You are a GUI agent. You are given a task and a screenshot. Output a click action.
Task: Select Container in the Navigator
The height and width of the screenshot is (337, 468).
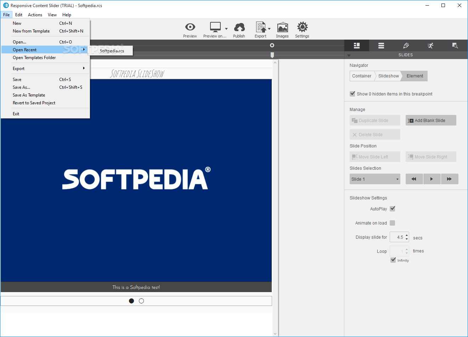[362, 76]
